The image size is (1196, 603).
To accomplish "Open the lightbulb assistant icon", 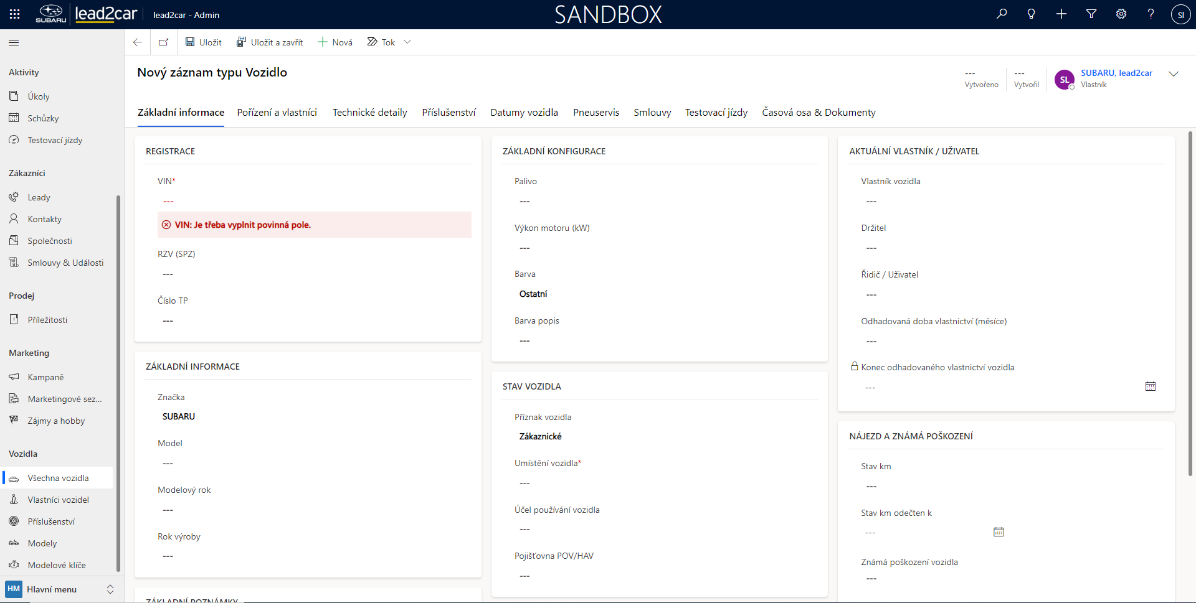I will pos(1032,14).
